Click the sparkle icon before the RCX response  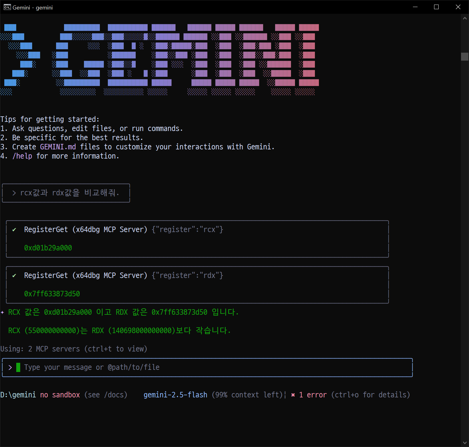coord(2,312)
